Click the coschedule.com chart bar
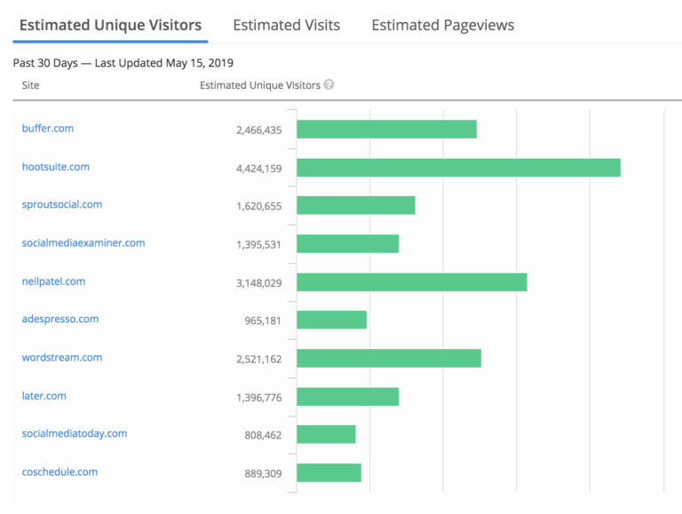Image resolution: width=682 pixels, height=514 pixels. (329, 472)
